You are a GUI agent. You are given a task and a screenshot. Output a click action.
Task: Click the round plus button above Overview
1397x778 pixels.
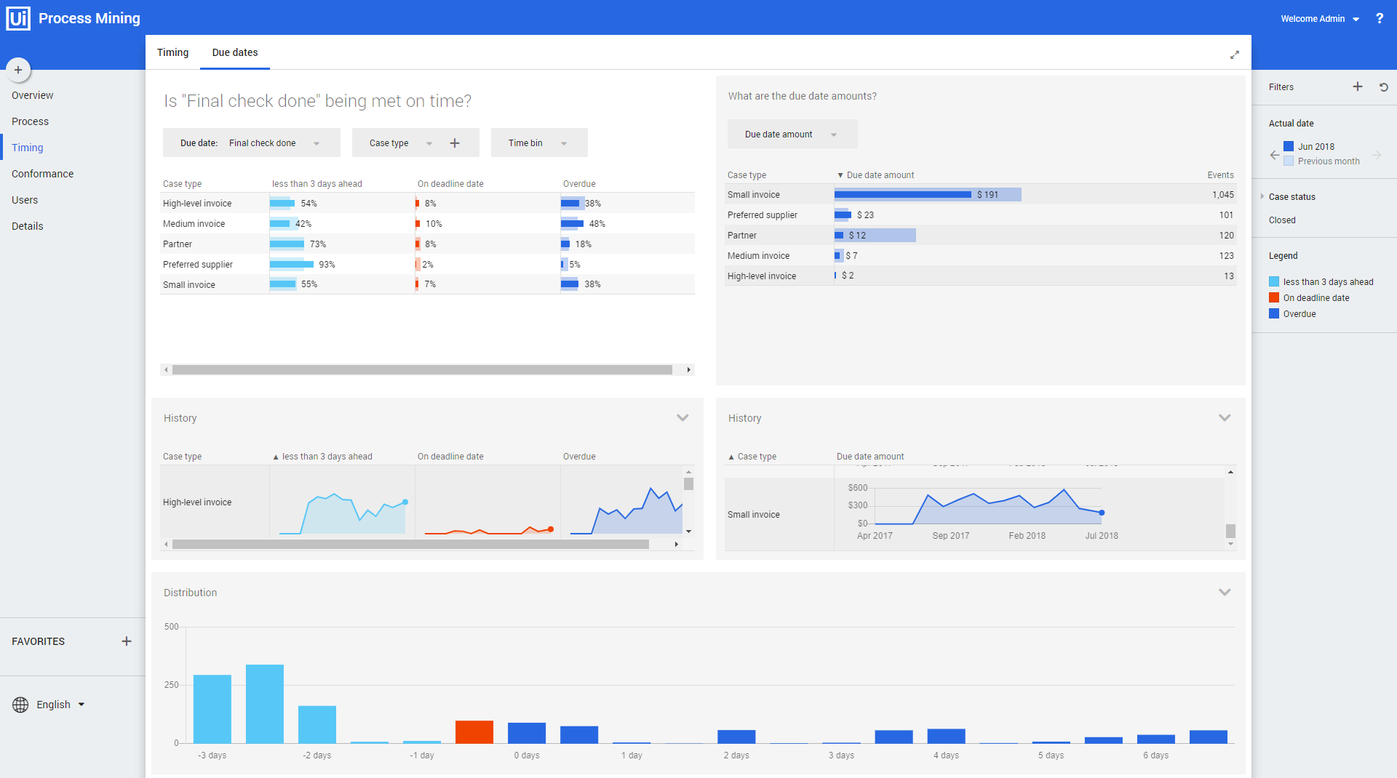[x=18, y=70]
